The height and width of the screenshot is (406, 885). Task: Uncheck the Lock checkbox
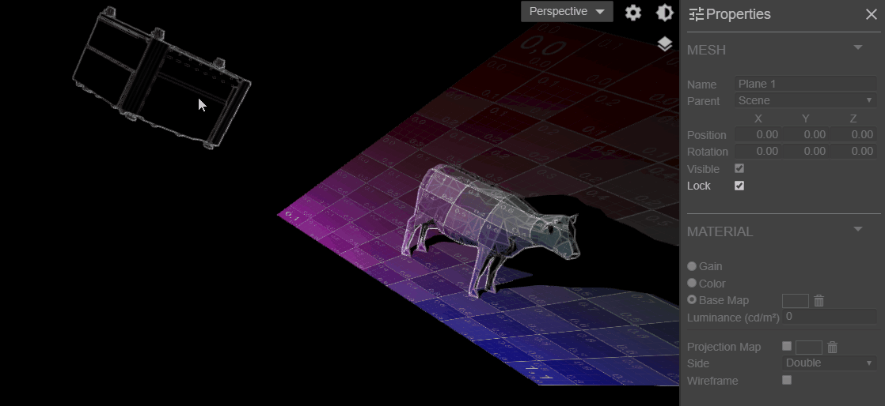[739, 186]
